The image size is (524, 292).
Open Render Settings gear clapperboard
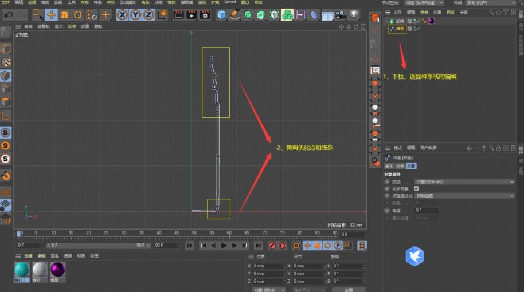click(x=205, y=15)
